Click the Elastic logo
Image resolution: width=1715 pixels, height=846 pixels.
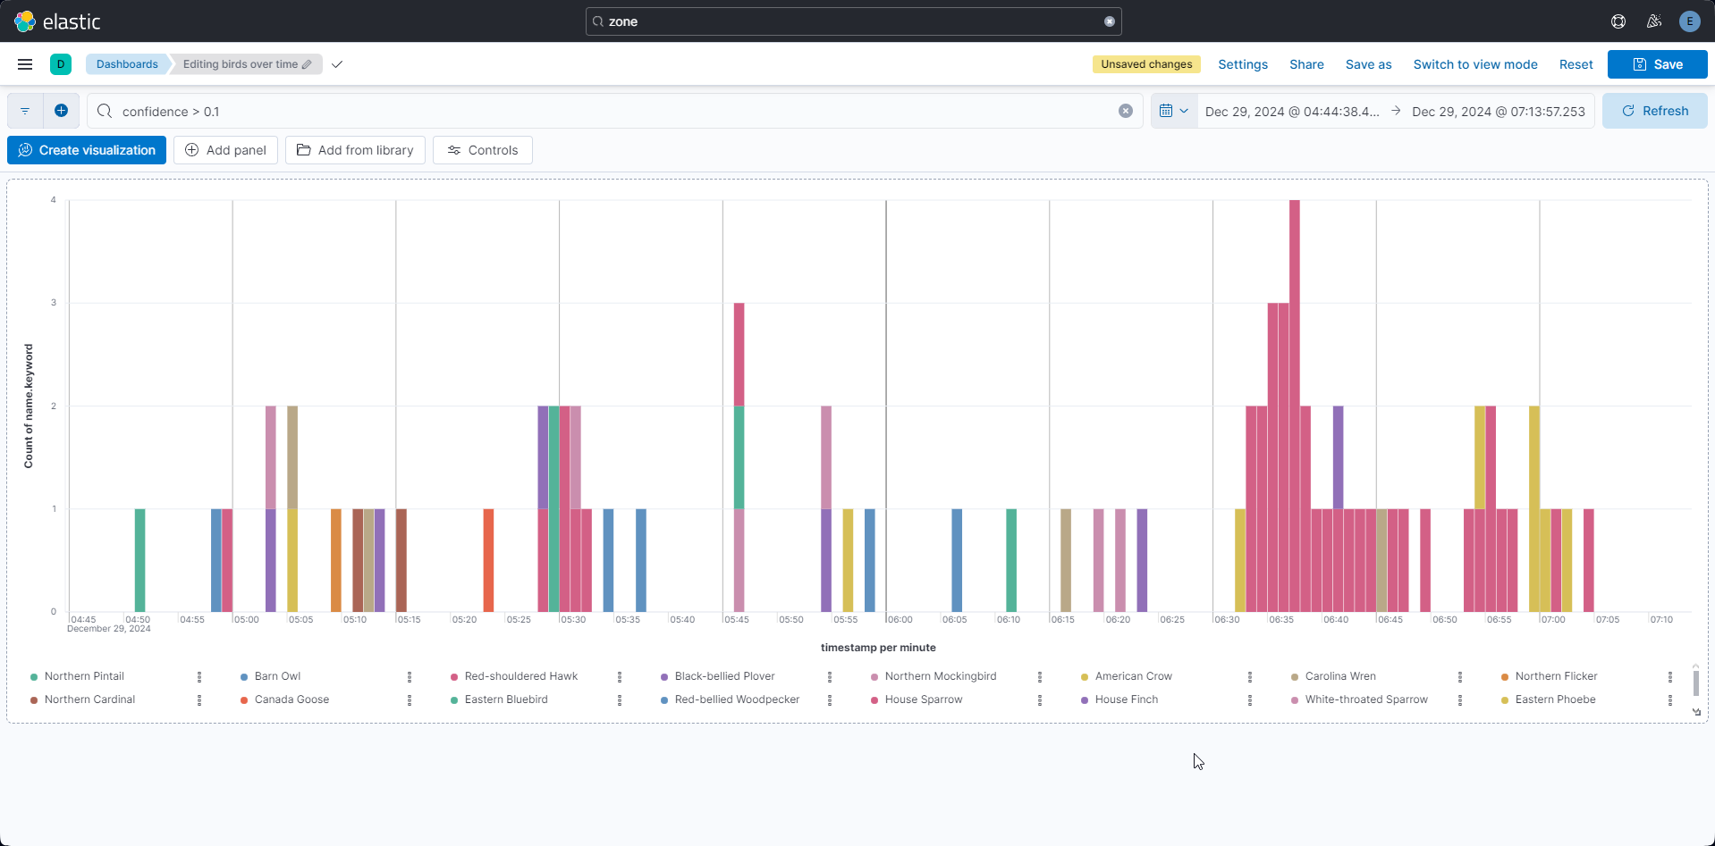(x=57, y=21)
